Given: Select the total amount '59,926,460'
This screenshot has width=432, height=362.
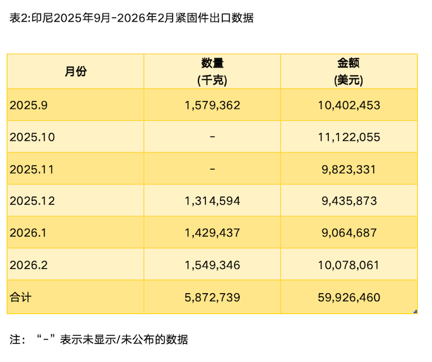Looking at the screenshot, I should (x=349, y=297).
